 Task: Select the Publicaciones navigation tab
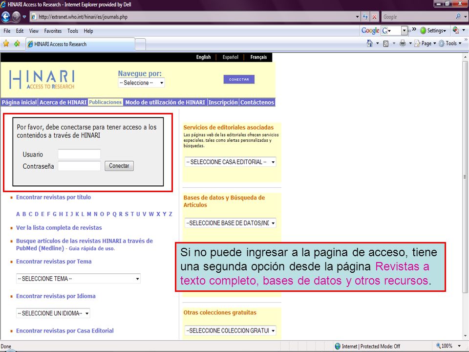pyautogui.click(x=106, y=102)
